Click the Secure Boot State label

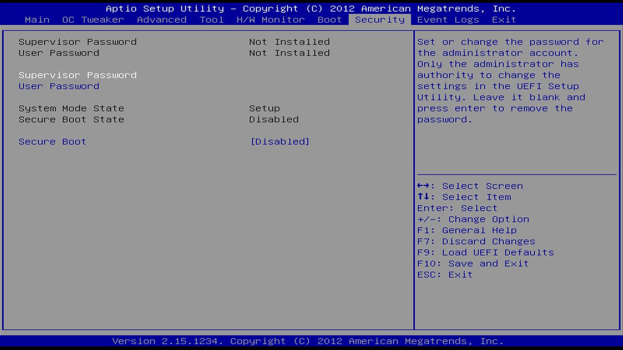(x=72, y=120)
